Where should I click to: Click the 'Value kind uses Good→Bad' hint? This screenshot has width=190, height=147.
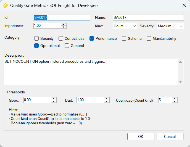[48, 114]
